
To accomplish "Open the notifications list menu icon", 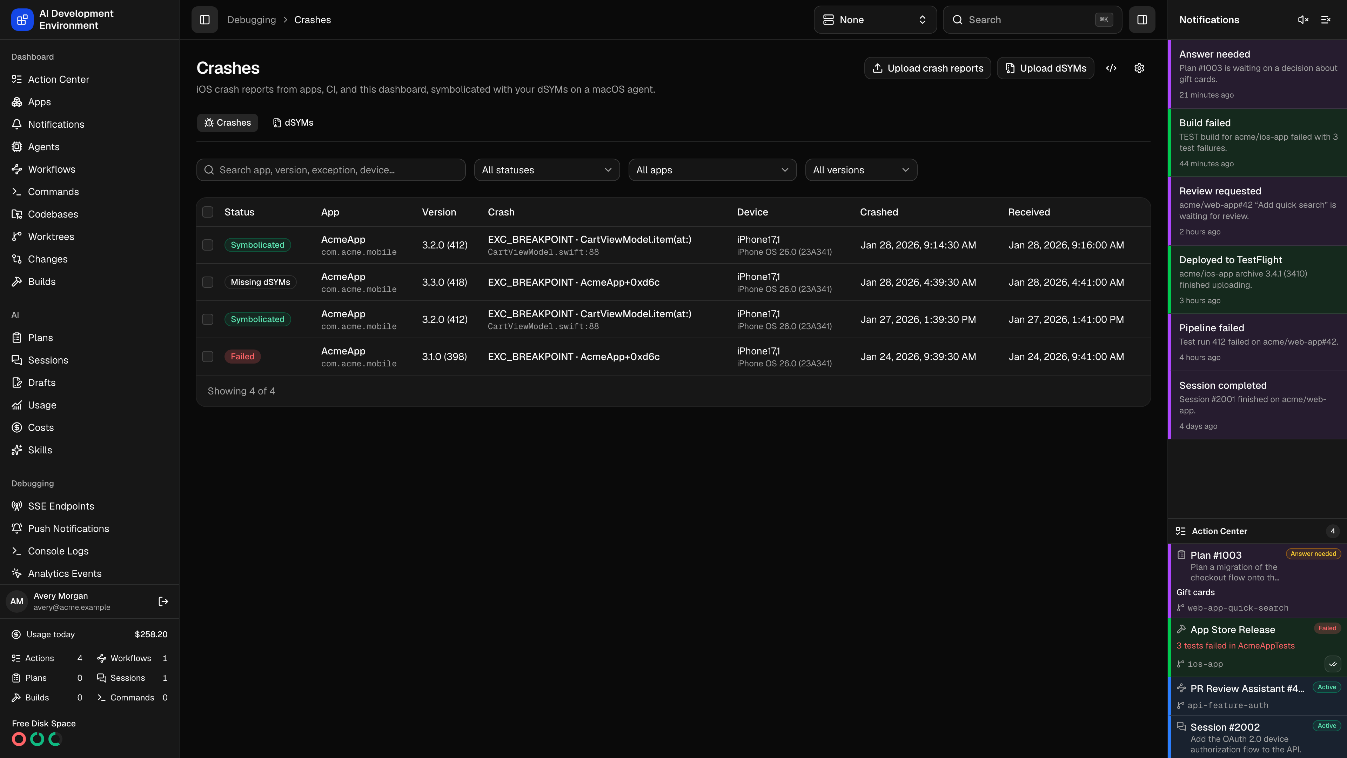I will pos(1326,20).
